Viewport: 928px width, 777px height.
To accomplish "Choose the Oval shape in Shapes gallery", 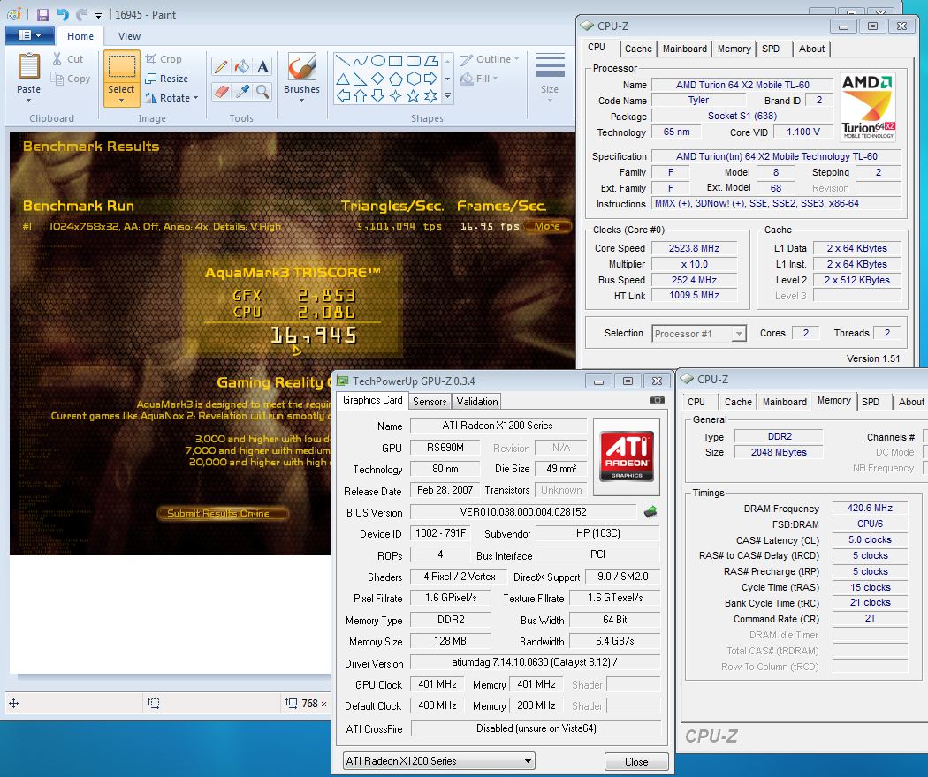I will point(378,61).
